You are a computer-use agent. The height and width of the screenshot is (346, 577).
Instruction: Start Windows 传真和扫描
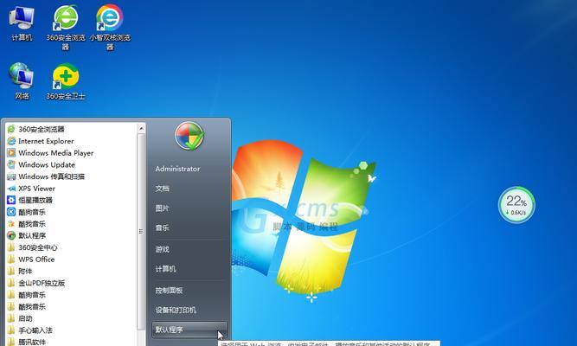point(72,176)
